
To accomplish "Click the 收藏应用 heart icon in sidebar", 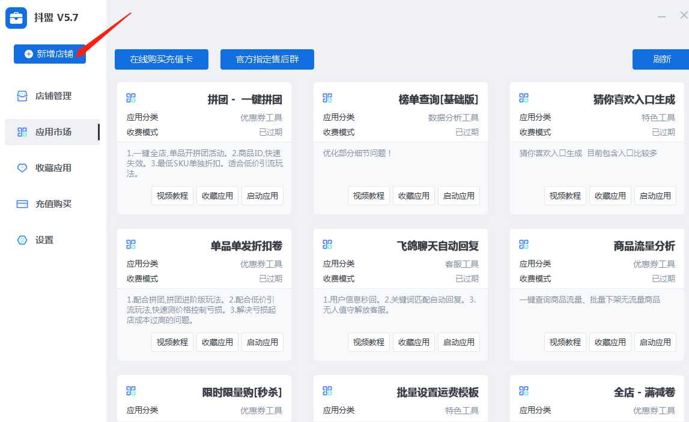I will pyautogui.click(x=22, y=168).
